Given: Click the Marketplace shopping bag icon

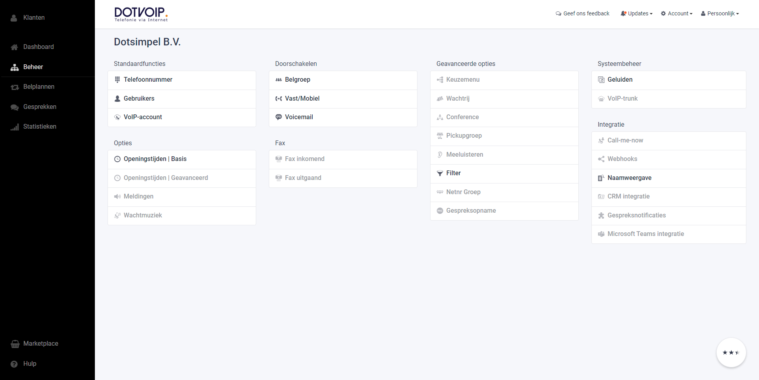Looking at the screenshot, I should point(14,344).
